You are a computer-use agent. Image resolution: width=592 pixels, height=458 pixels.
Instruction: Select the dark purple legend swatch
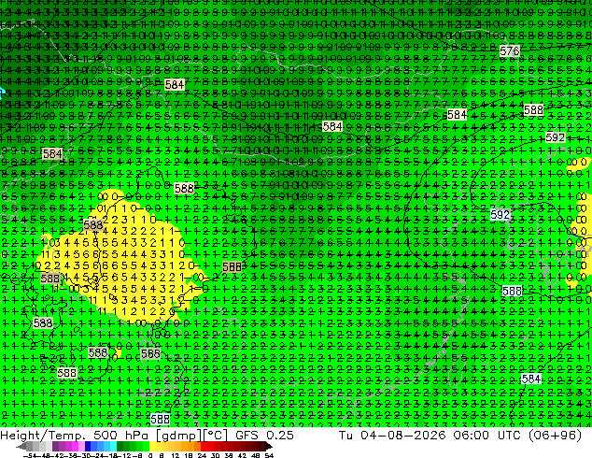click(55, 446)
